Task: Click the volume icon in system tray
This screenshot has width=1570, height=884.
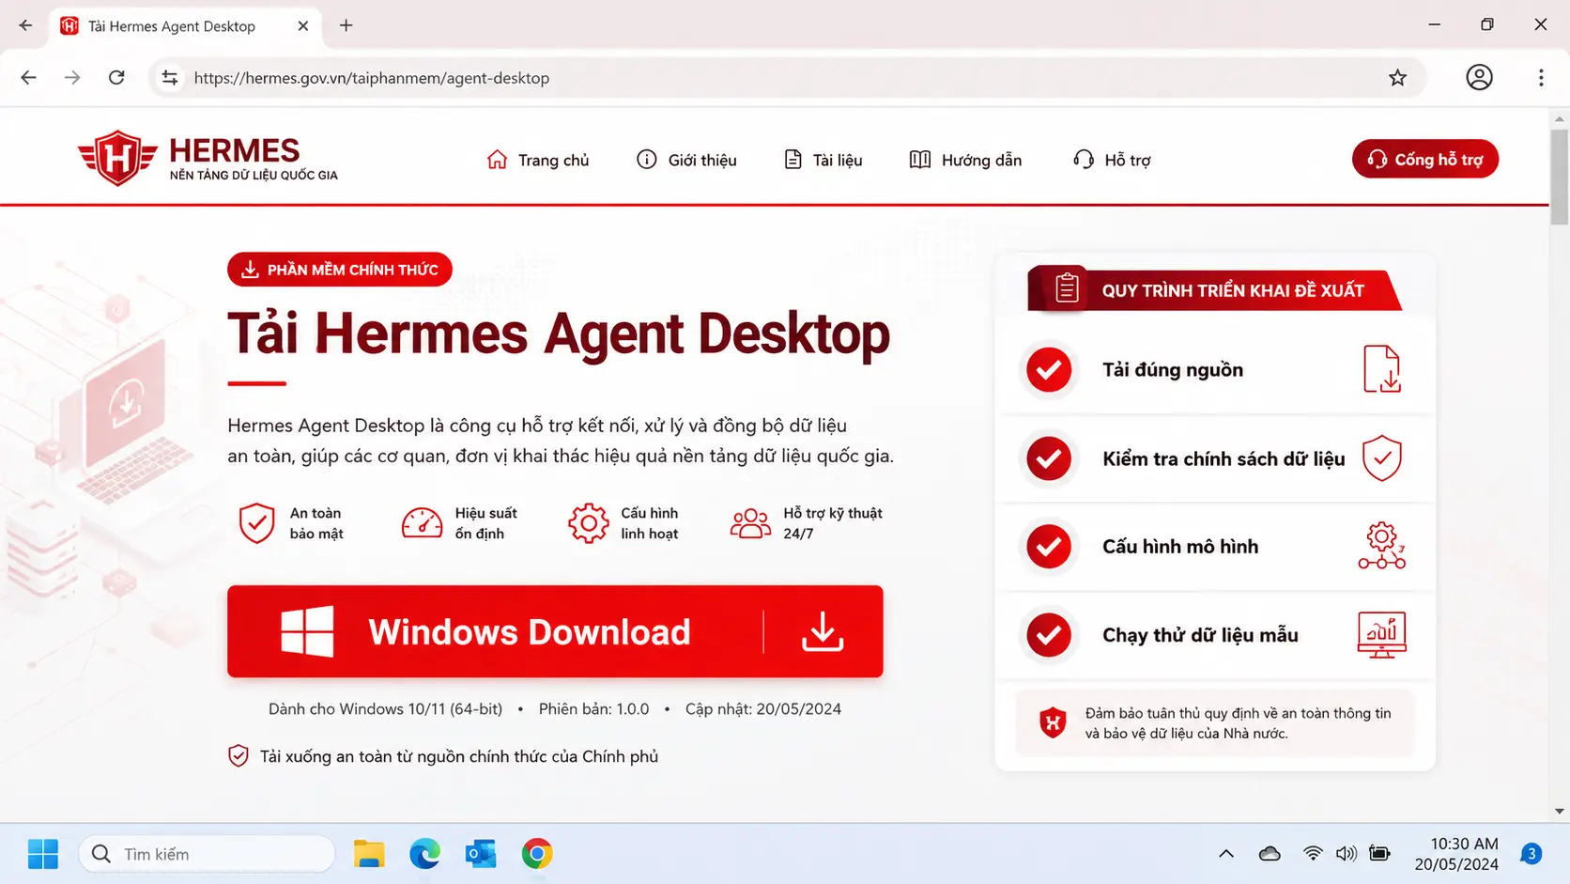Action: pyautogui.click(x=1346, y=854)
